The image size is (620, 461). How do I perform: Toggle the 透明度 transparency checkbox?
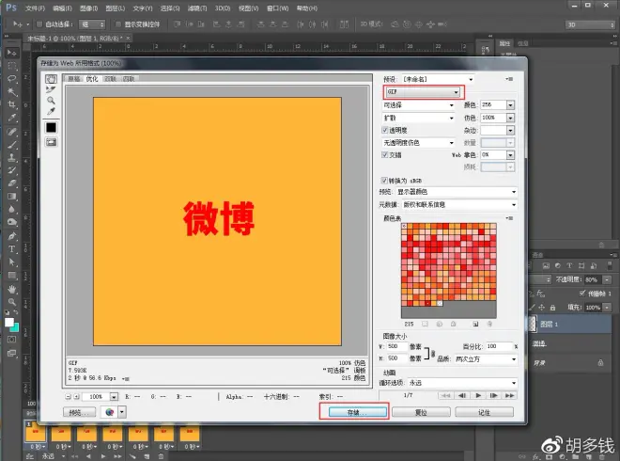(x=385, y=130)
